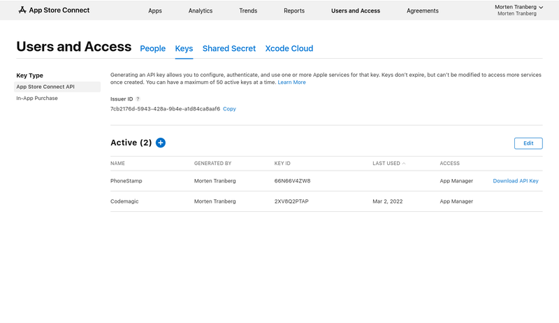
Task: Open the Agreements page
Action: point(423,10)
